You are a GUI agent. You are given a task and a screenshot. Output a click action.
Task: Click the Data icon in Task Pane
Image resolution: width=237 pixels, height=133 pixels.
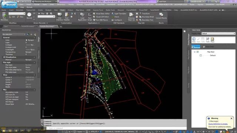(194, 40)
